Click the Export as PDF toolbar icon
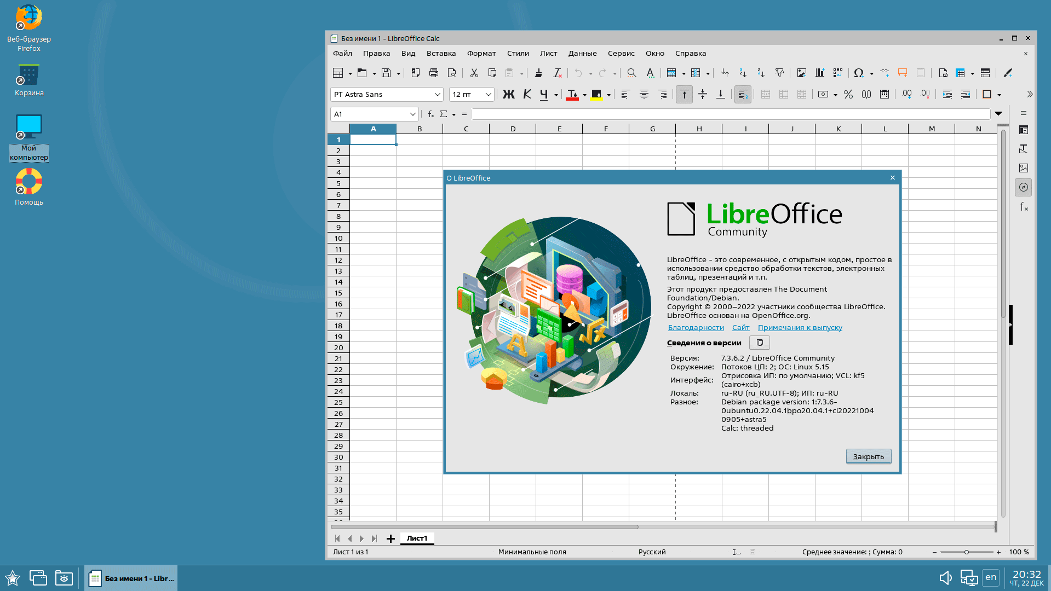The width and height of the screenshot is (1051, 591). [x=416, y=73]
